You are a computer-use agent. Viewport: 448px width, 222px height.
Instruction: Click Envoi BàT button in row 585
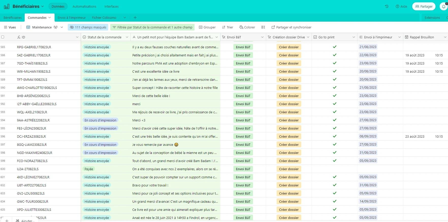pos(243,47)
